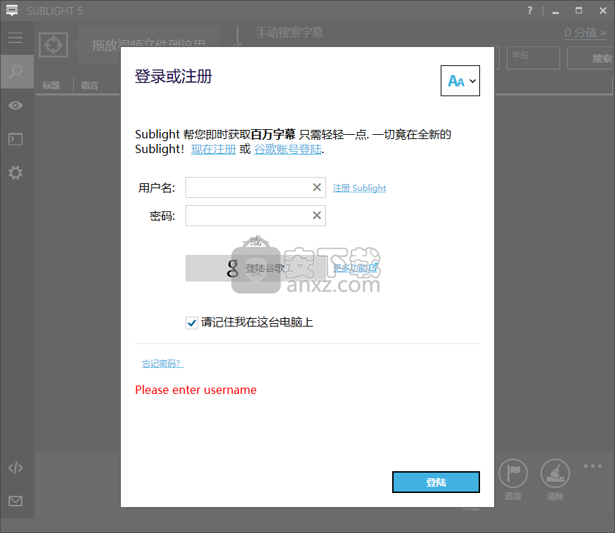Select the search magnifier sidebar icon
This screenshot has height=533, width=615.
16,72
